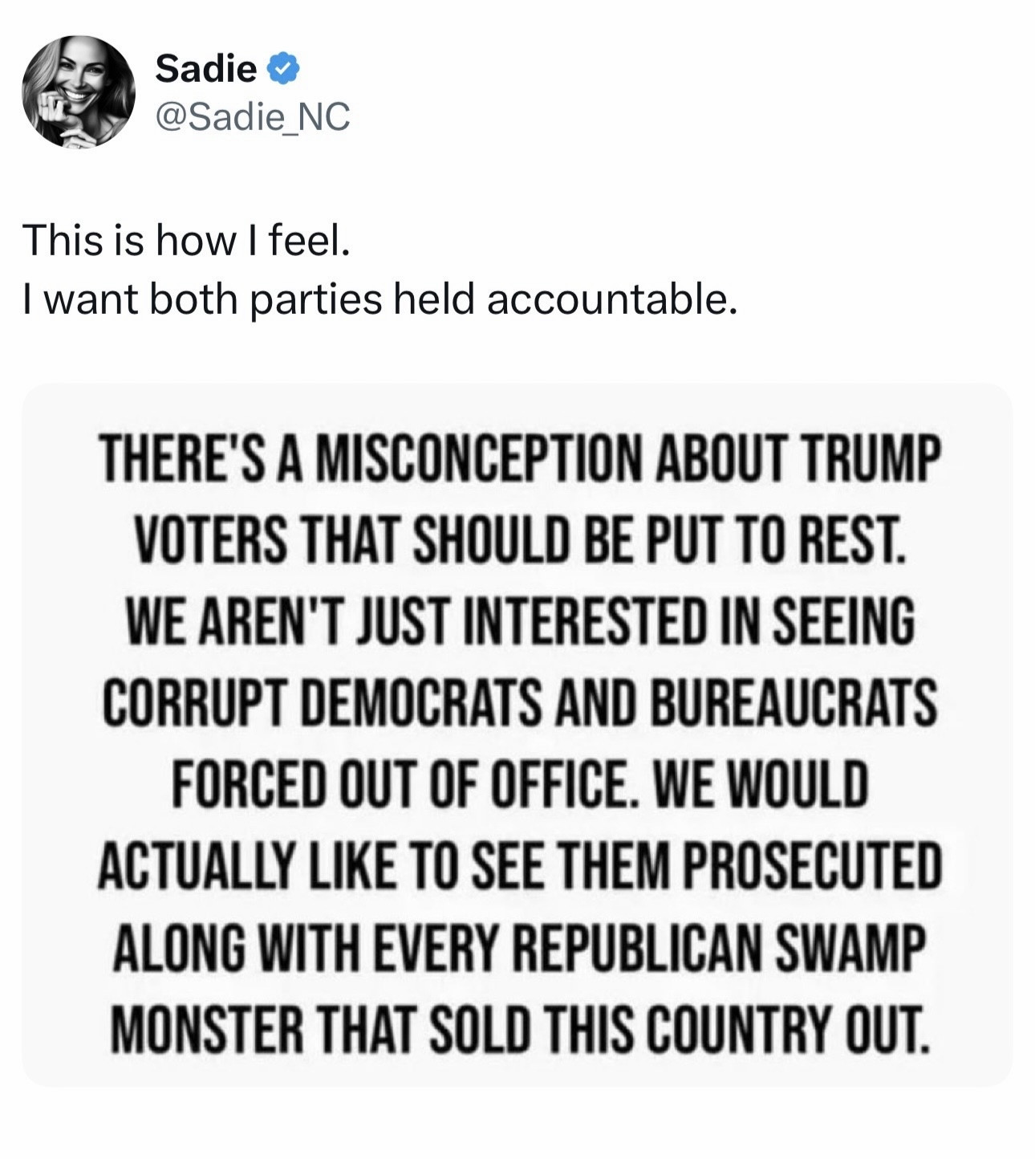Viewport: 1035px width, 1159px height.
Task: Click the "This is how I feel." text
Action: click(x=187, y=241)
